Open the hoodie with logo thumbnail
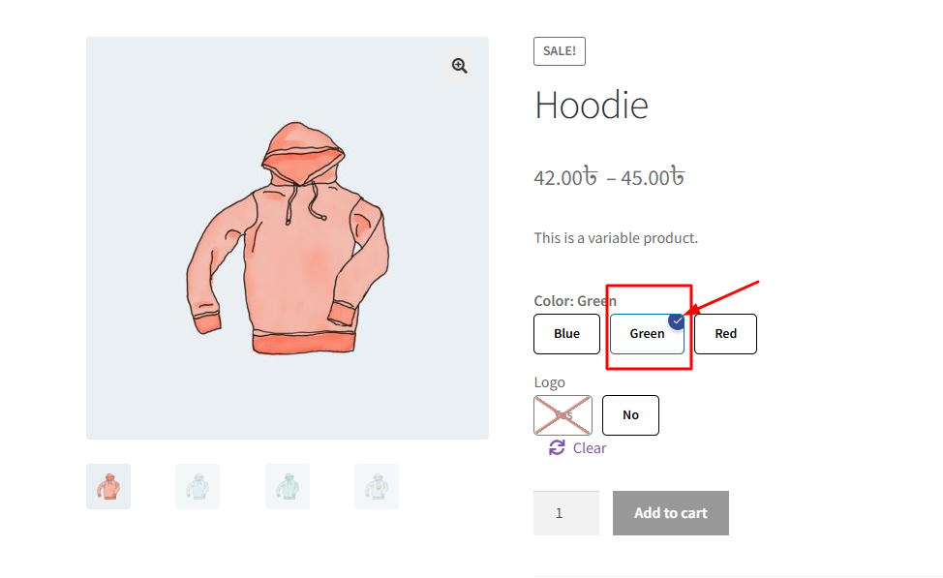 pyautogui.click(x=377, y=486)
